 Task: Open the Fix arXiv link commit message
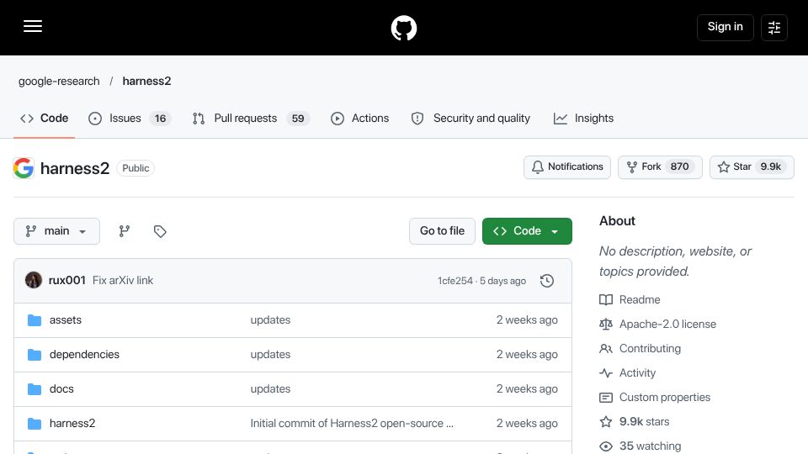123,281
